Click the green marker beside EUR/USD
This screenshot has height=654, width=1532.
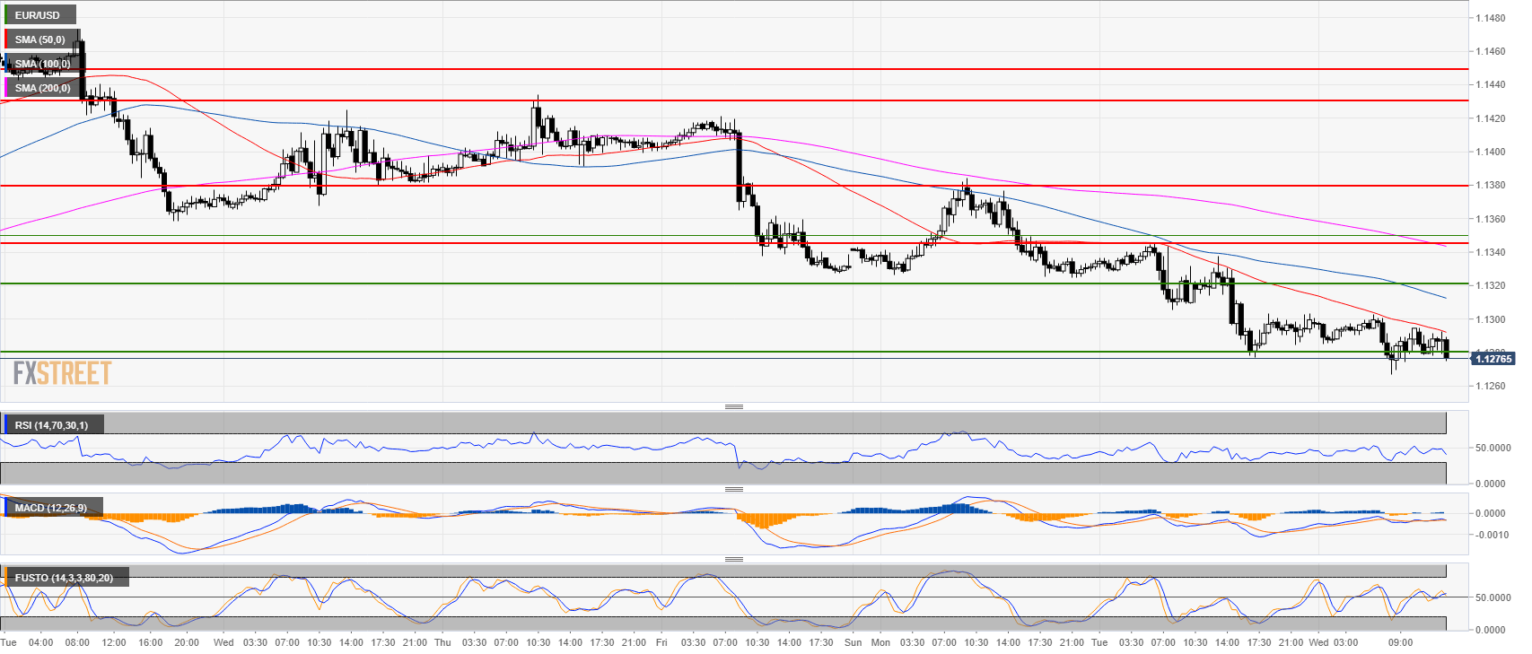pos(6,15)
